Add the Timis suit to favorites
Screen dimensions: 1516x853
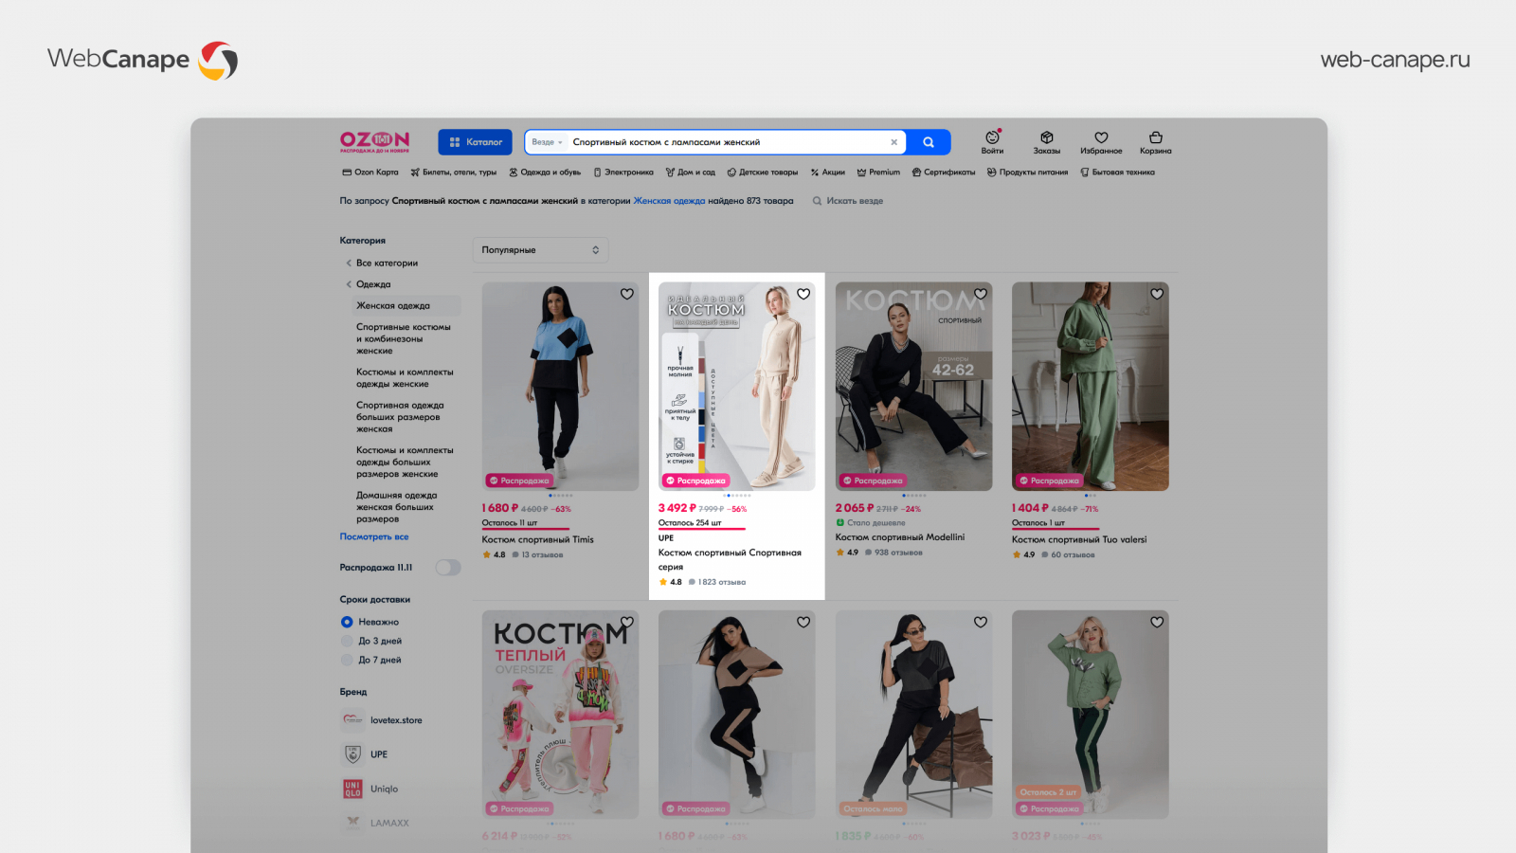click(x=626, y=294)
